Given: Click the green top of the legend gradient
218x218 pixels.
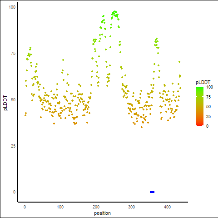Looking at the screenshot, I should [x=199, y=88].
